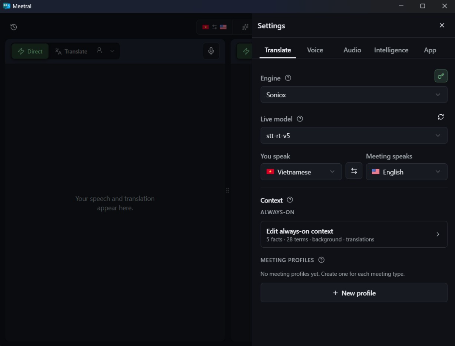
Task: Click the Meeting speaks label
Action: (x=389, y=156)
